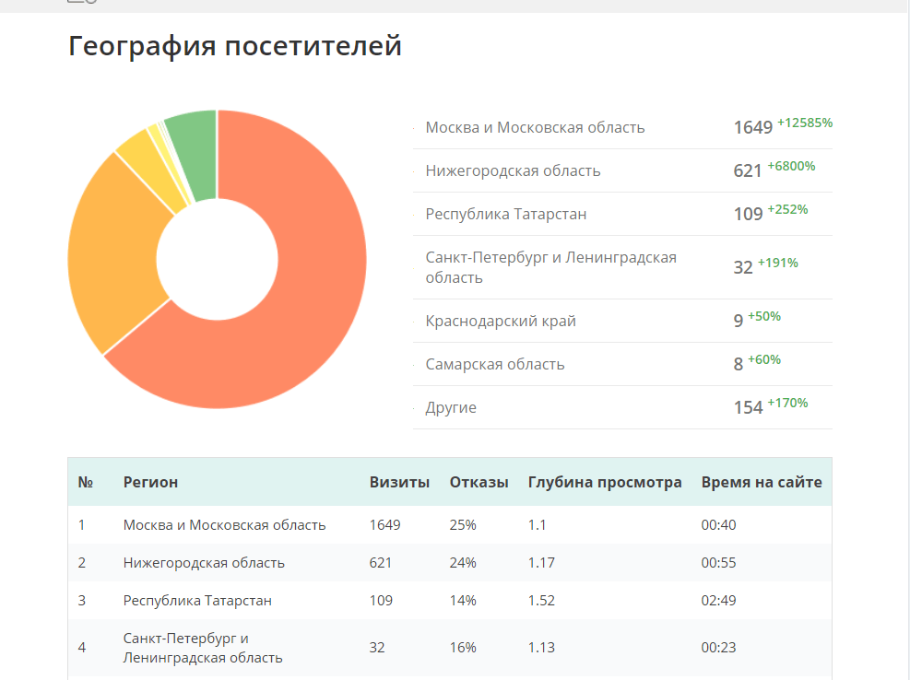Click the 16% bounce rate cell
The height and width of the screenshot is (680, 910).
click(x=463, y=648)
